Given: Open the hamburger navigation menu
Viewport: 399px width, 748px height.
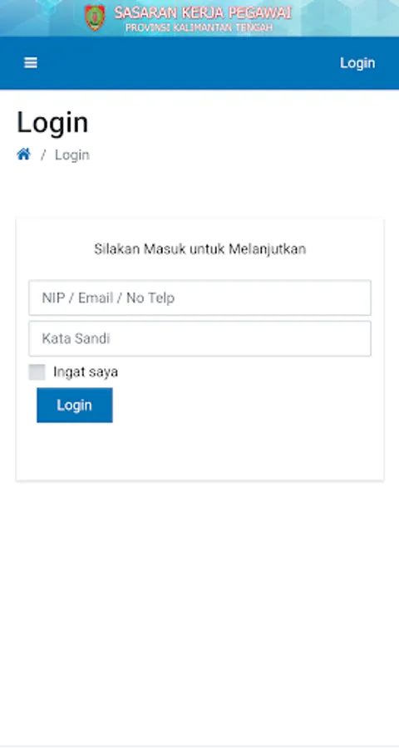Looking at the screenshot, I should coord(31,63).
